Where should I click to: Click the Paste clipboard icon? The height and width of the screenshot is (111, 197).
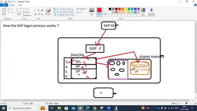point(4,10)
